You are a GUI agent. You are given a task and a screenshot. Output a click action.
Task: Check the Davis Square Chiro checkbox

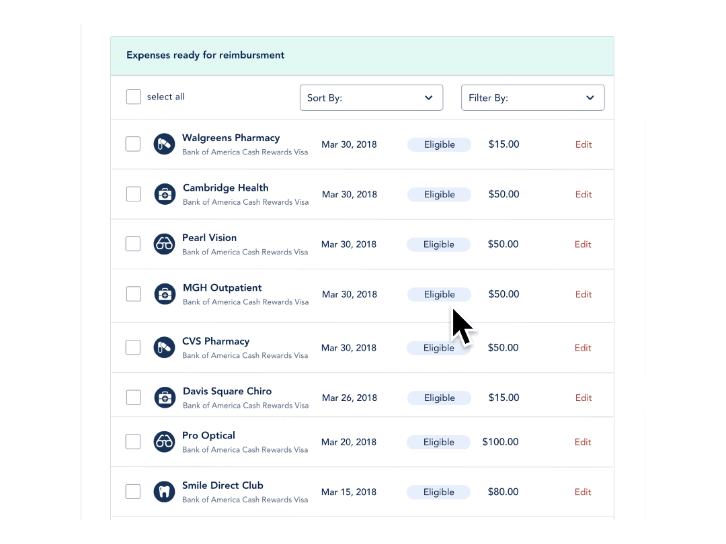(x=134, y=398)
